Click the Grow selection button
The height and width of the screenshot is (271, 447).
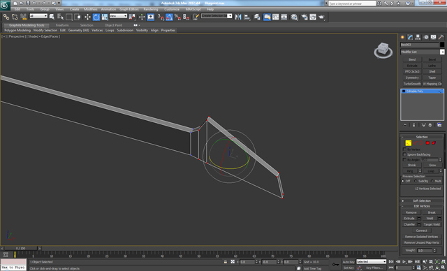tap(432, 166)
